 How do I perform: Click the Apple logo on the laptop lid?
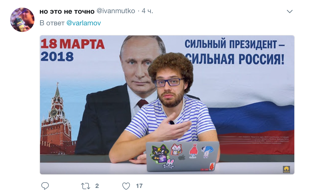click(x=182, y=157)
